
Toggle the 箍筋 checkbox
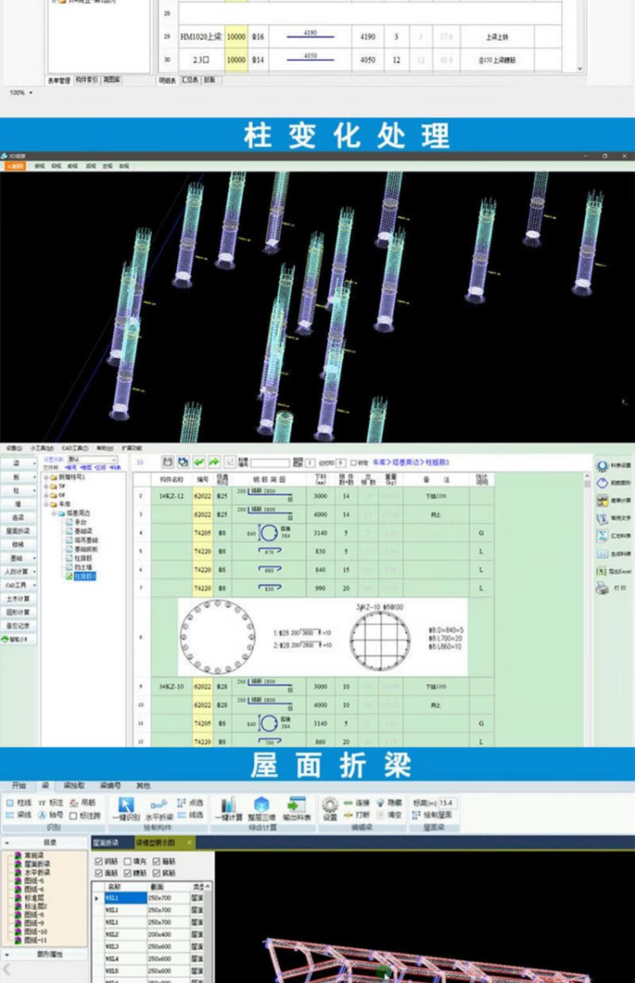(x=157, y=861)
